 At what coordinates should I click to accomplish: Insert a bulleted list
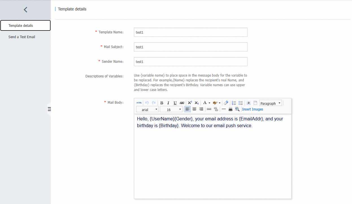(241, 103)
